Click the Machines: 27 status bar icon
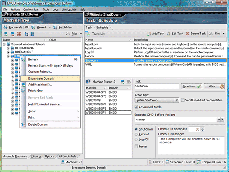229x172 pixels. 63,162
